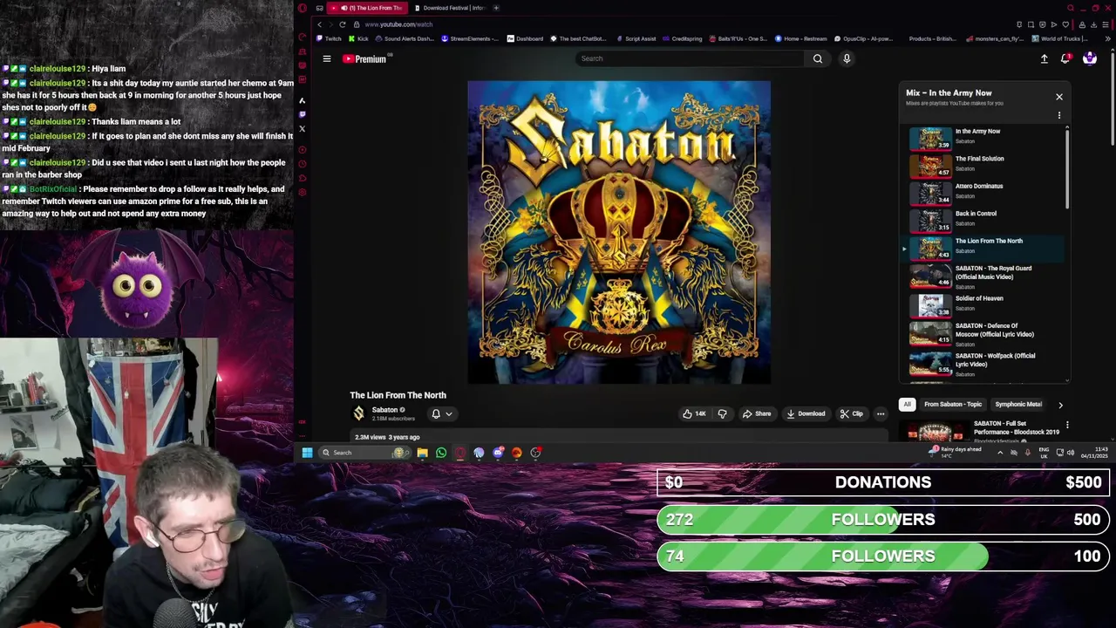Close the Mix – In the Army Now panel
Screen dimensions: 1116x628
(1059, 97)
